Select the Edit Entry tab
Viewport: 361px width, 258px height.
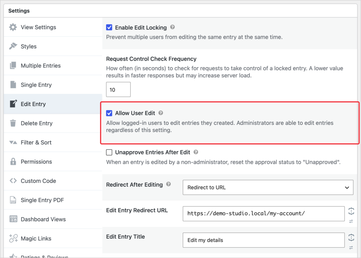pos(53,104)
